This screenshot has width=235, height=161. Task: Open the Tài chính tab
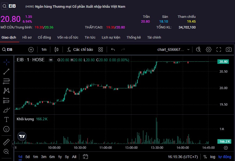(x=154, y=38)
